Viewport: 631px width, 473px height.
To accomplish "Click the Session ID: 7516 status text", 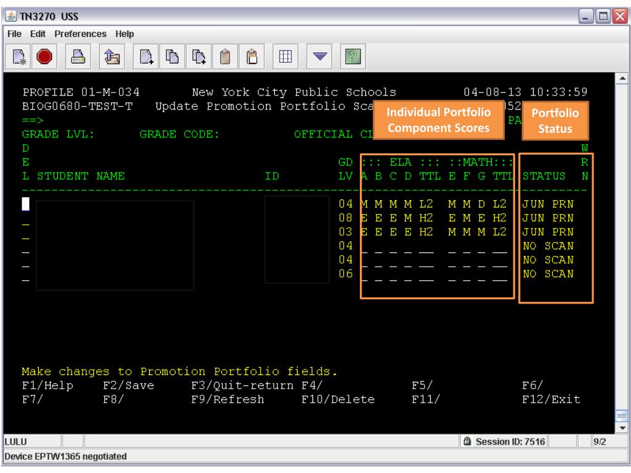I will point(510,442).
